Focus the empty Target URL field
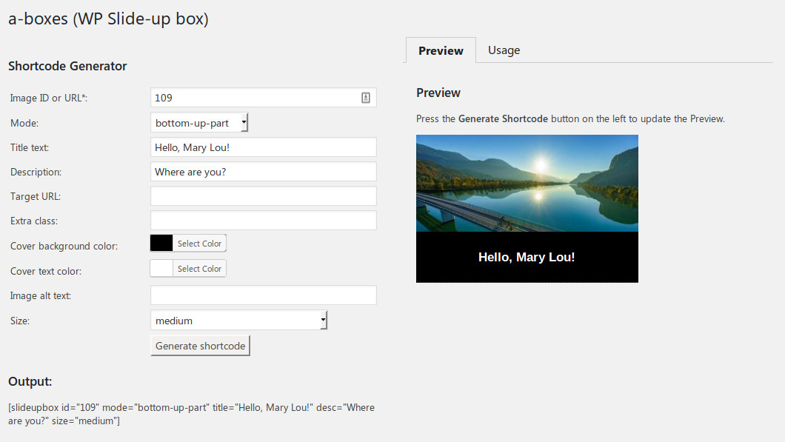 point(264,196)
